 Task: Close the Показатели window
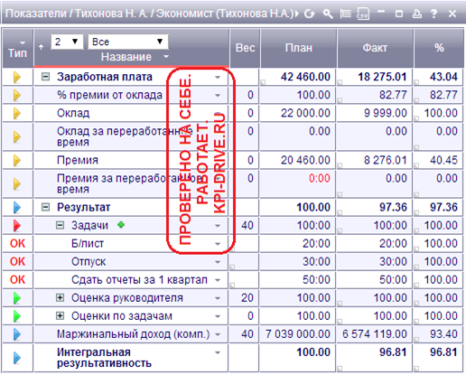(452, 14)
